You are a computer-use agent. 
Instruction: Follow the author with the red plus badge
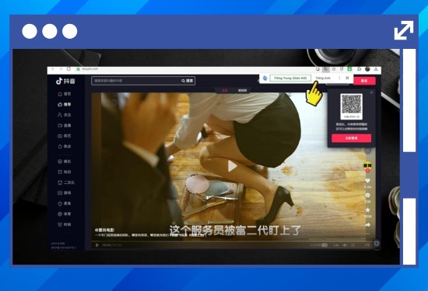[x=367, y=171]
